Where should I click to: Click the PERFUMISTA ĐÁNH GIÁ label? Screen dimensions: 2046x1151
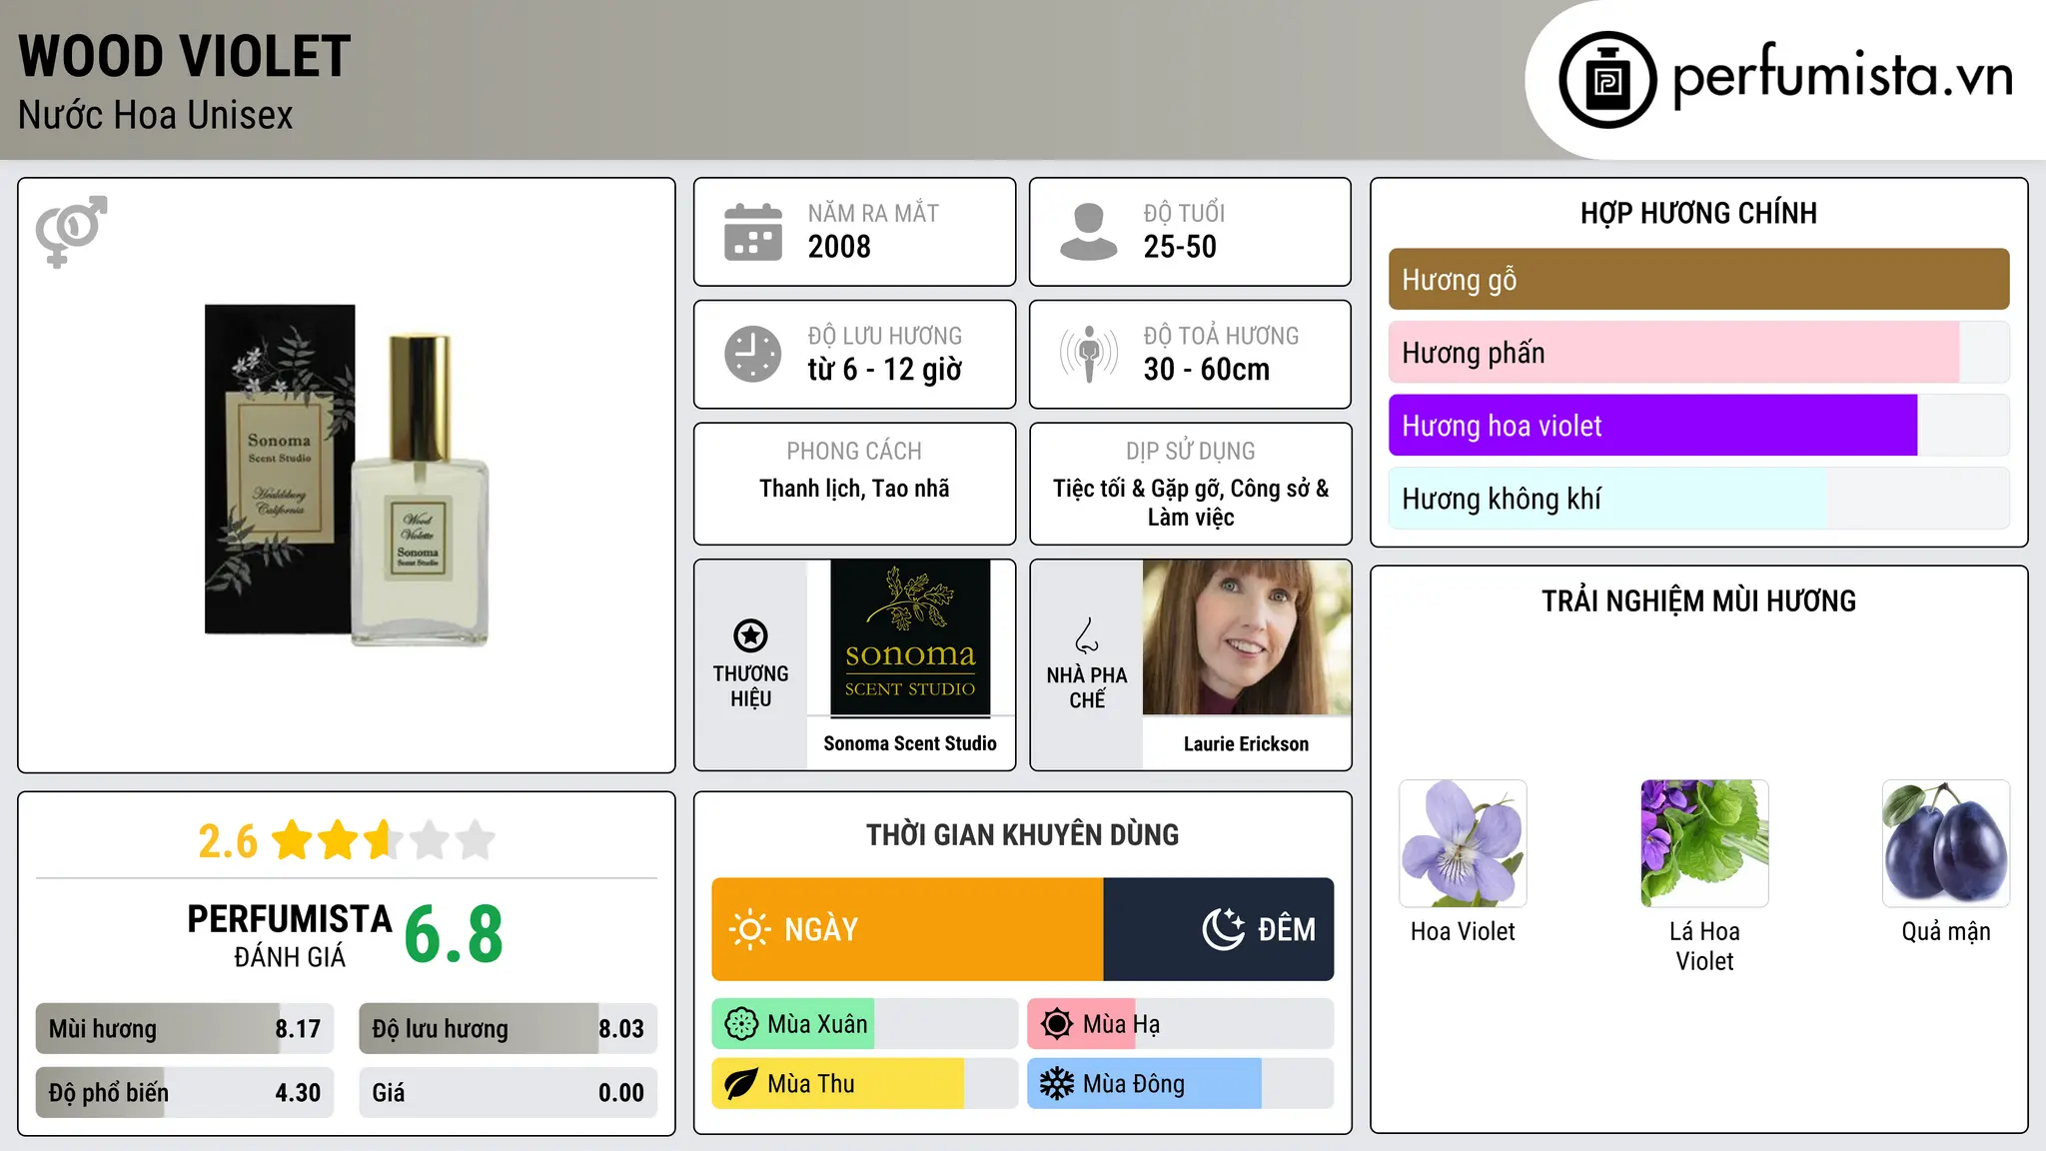(x=290, y=936)
